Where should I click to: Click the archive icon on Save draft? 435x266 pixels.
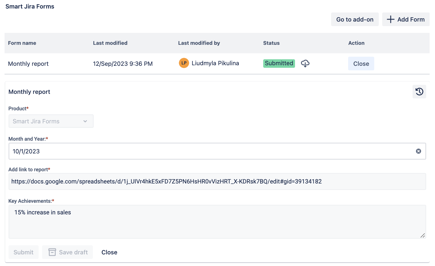click(52, 252)
